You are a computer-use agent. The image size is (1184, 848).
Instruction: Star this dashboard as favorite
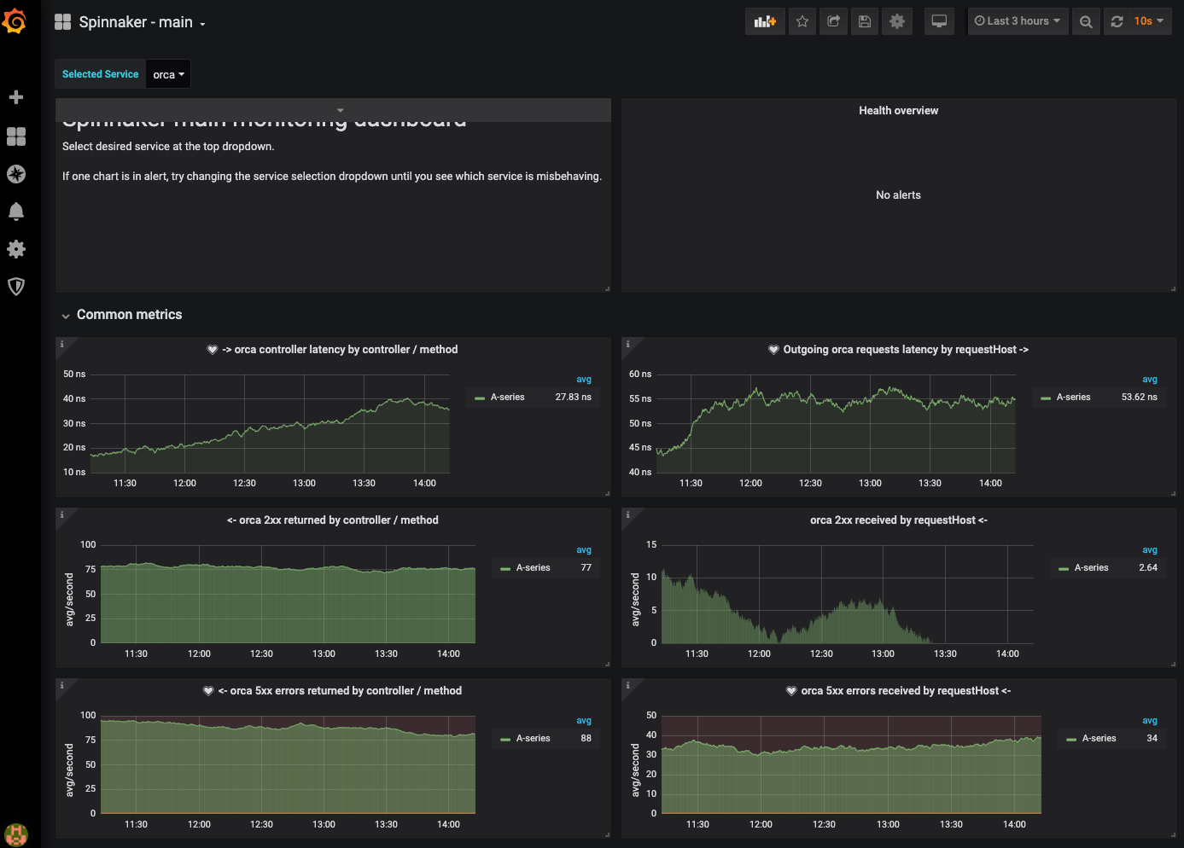coord(802,21)
